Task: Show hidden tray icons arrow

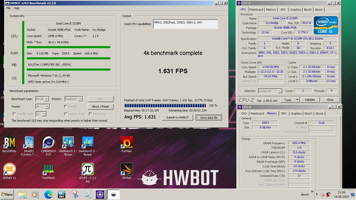Action: (317, 195)
